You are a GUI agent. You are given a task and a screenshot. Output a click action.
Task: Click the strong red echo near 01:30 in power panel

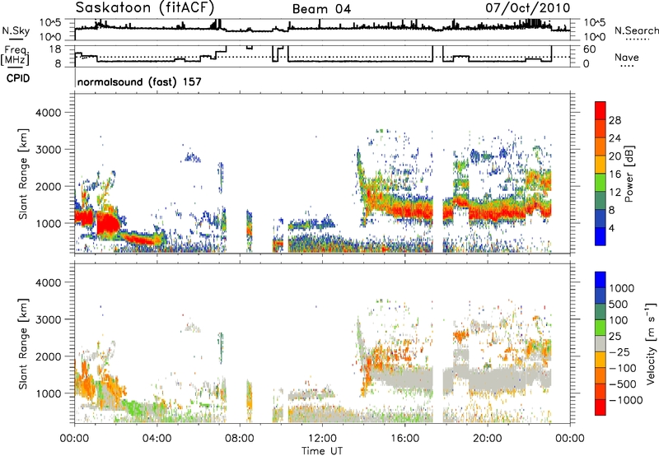click(108, 223)
